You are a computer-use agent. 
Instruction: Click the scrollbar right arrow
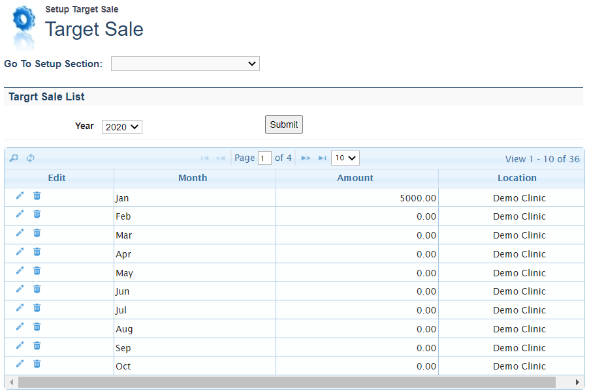pyautogui.click(x=577, y=382)
